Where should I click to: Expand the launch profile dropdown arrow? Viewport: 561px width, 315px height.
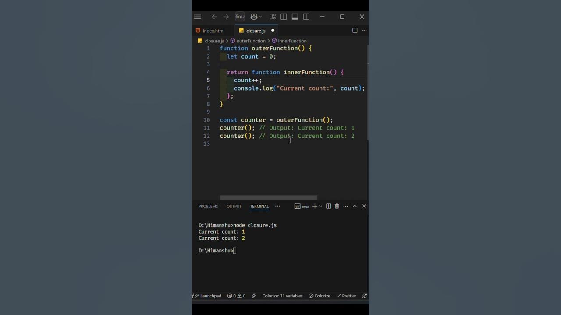pos(320,206)
